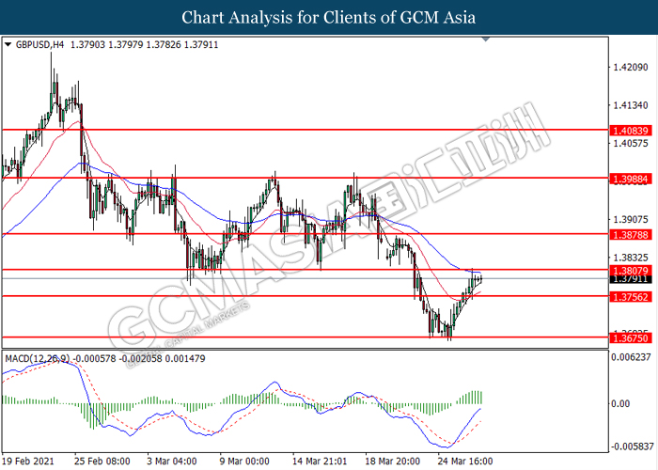Click the 24 Mar 16:00 time label

465,462
